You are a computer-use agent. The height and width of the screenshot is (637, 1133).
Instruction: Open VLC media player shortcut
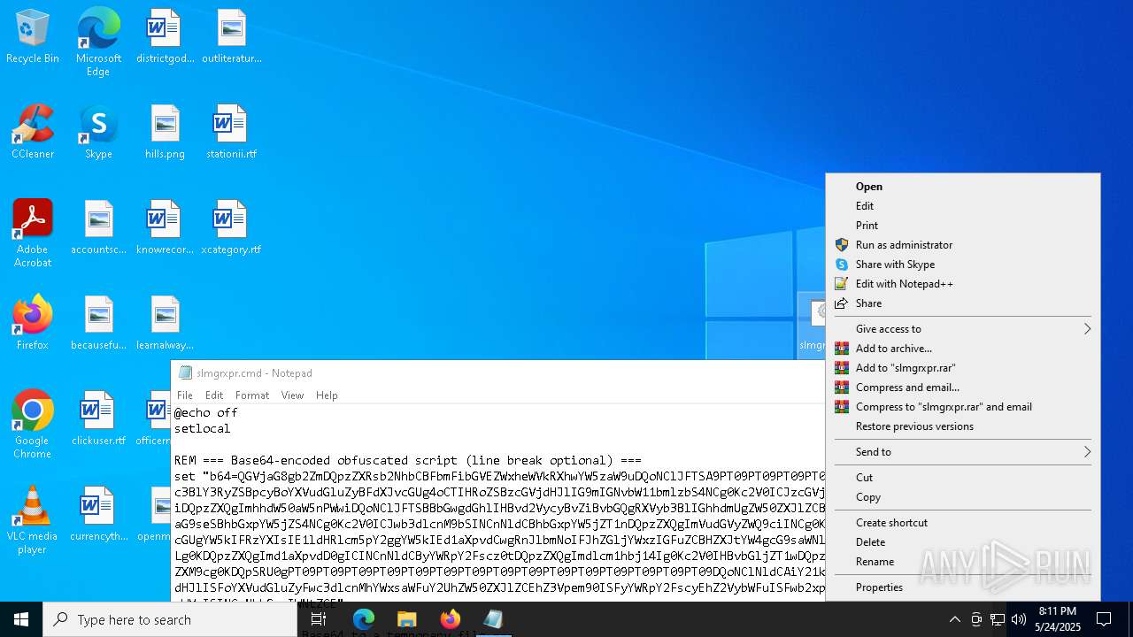33,520
